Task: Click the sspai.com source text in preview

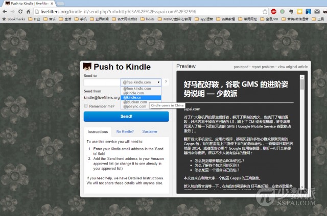Action: pos(192,109)
